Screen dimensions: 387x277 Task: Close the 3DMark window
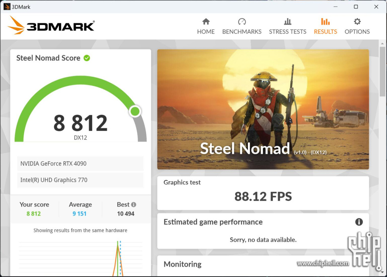(376, 7)
